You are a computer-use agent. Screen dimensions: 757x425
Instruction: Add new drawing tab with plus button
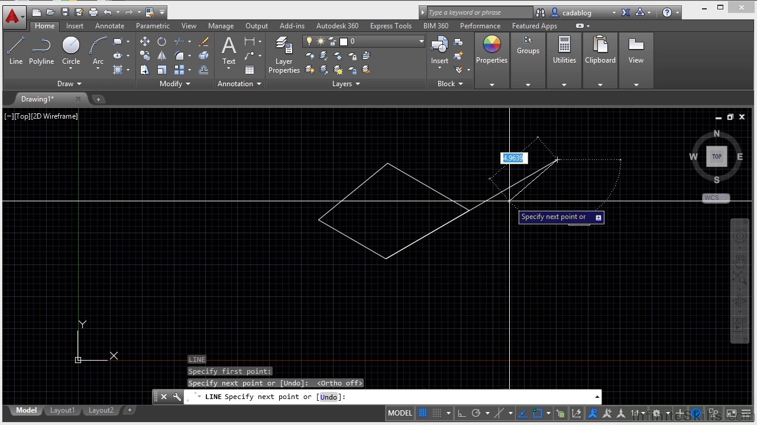coord(98,99)
